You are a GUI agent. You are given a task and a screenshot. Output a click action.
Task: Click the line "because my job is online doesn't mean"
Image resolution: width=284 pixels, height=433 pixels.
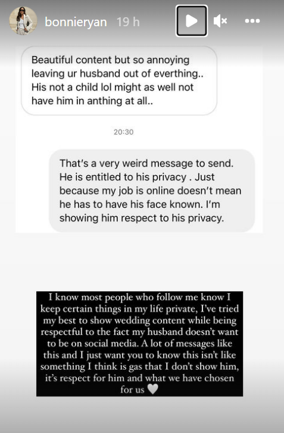(151, 191)
